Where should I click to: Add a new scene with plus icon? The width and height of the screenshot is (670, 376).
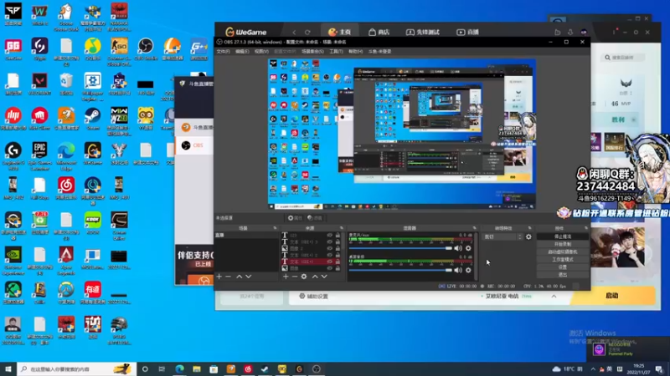coord(219,277)
